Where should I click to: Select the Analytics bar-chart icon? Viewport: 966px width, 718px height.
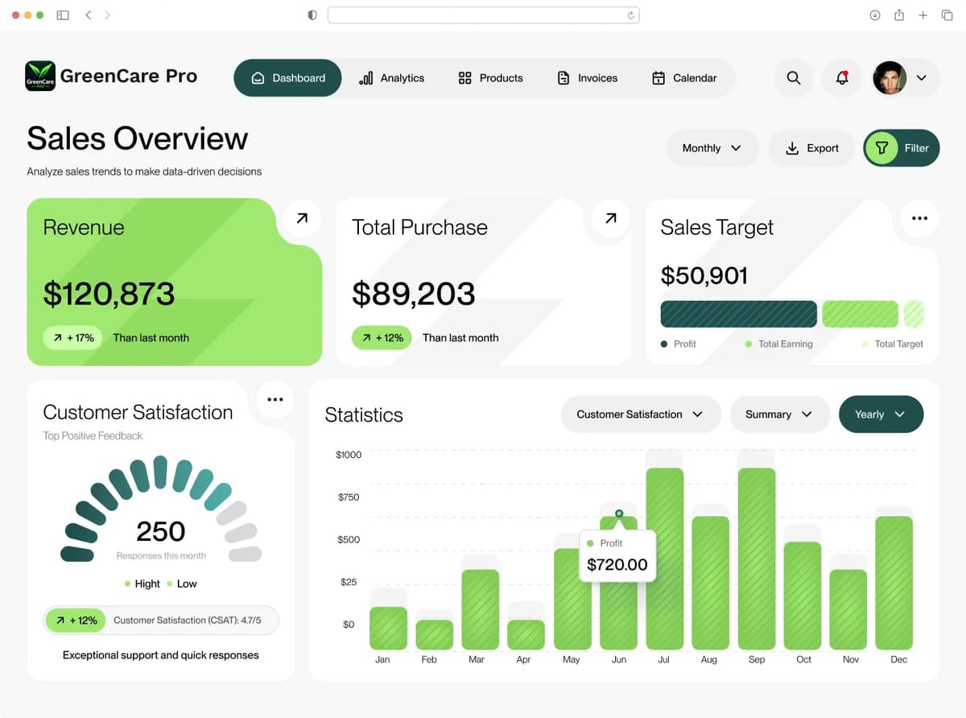point(367,78)
